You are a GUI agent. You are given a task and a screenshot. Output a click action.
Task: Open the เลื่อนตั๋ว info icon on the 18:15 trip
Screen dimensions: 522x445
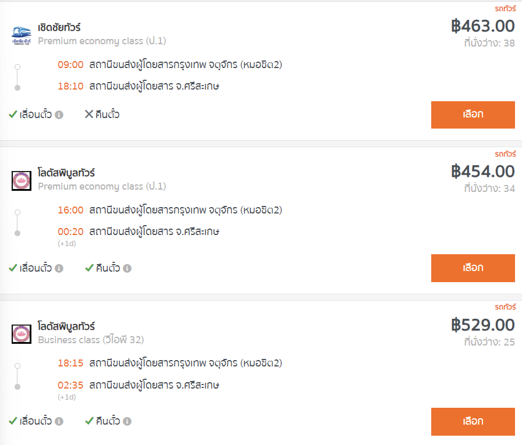point(59,421)
